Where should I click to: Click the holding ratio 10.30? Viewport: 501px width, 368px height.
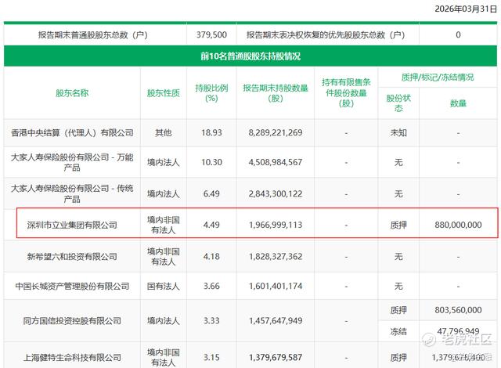click(211, 162)
